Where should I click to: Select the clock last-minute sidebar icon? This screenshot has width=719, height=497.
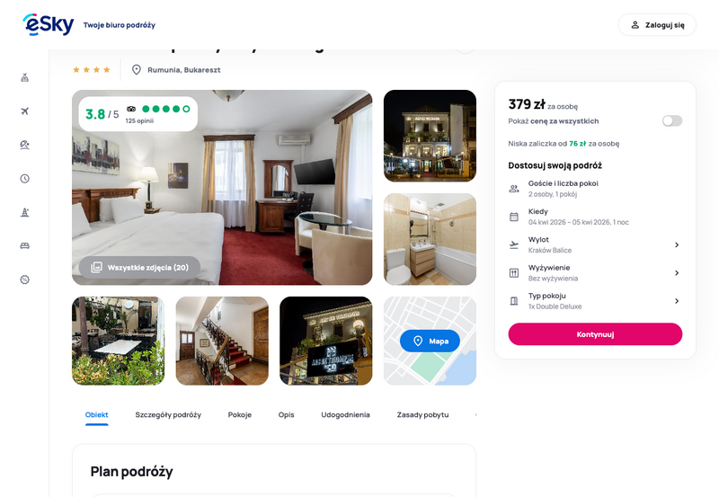tap(25, 178)
